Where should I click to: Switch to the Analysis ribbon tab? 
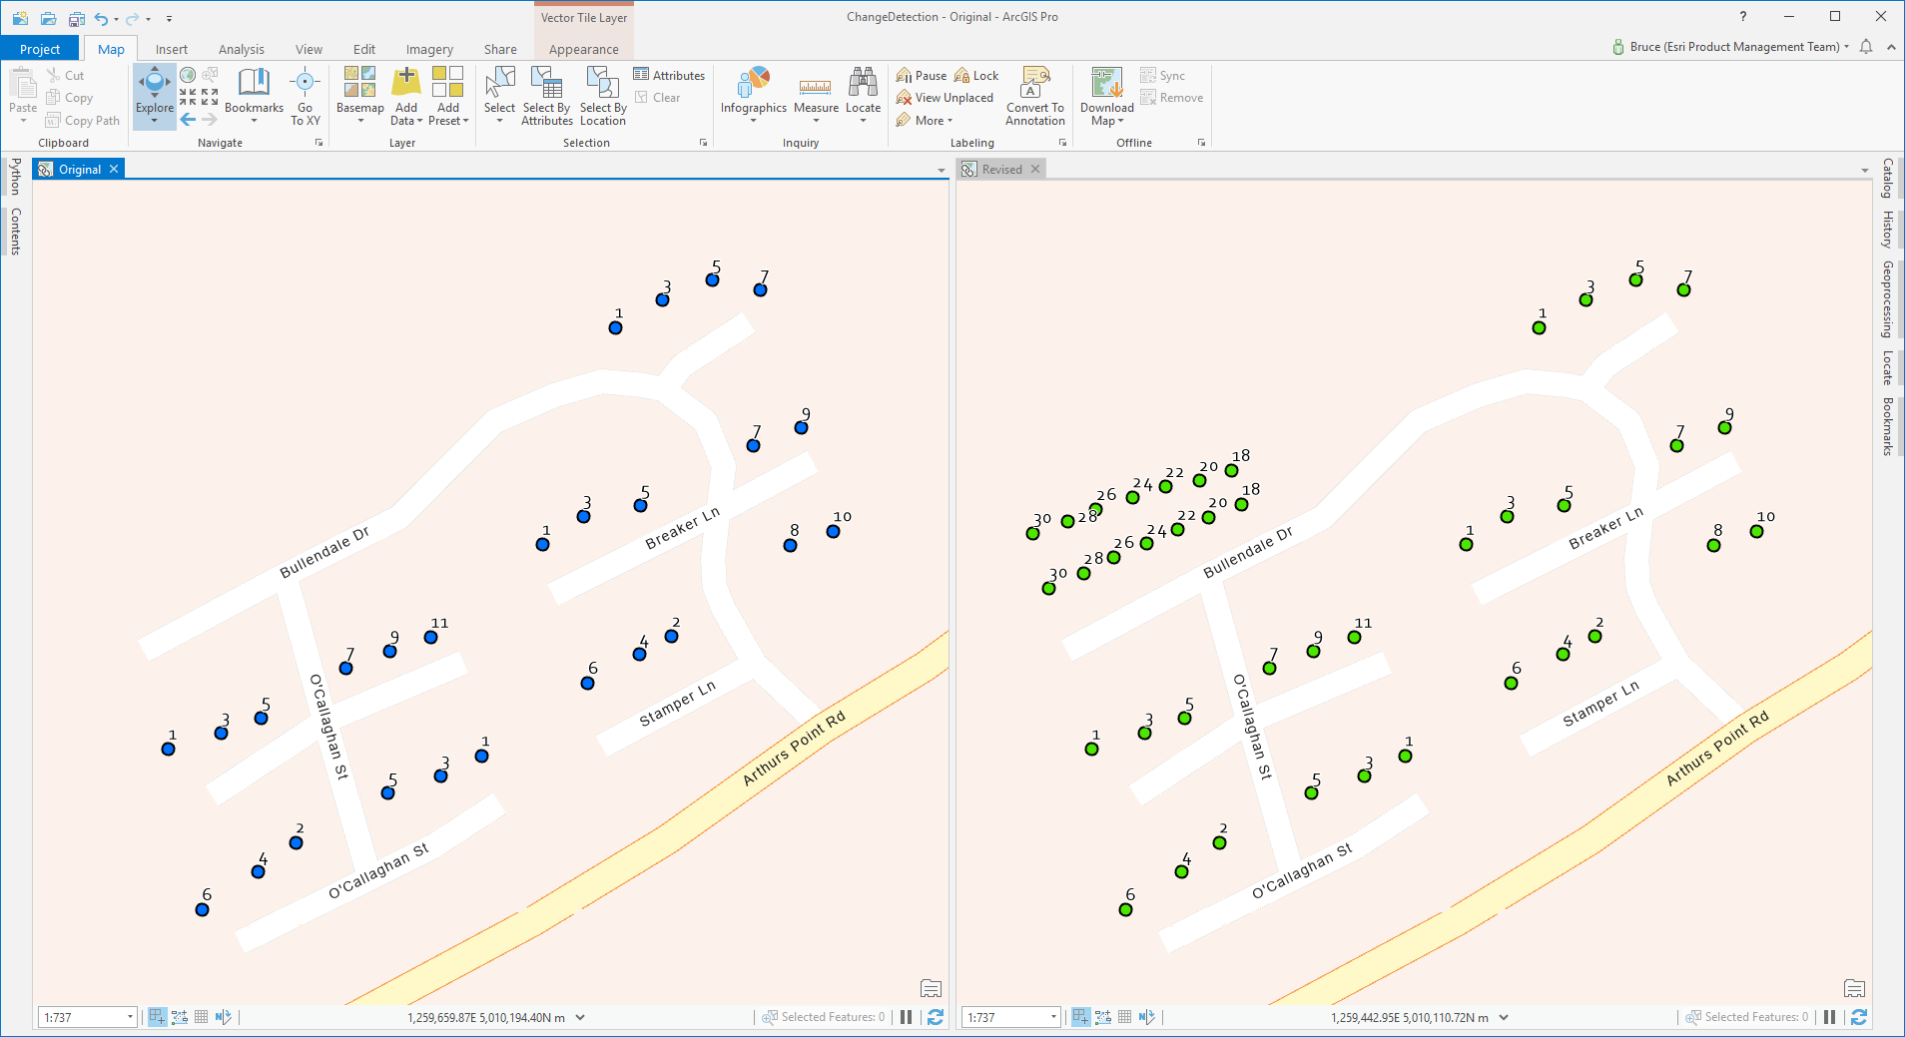click(x=242, y=49)
